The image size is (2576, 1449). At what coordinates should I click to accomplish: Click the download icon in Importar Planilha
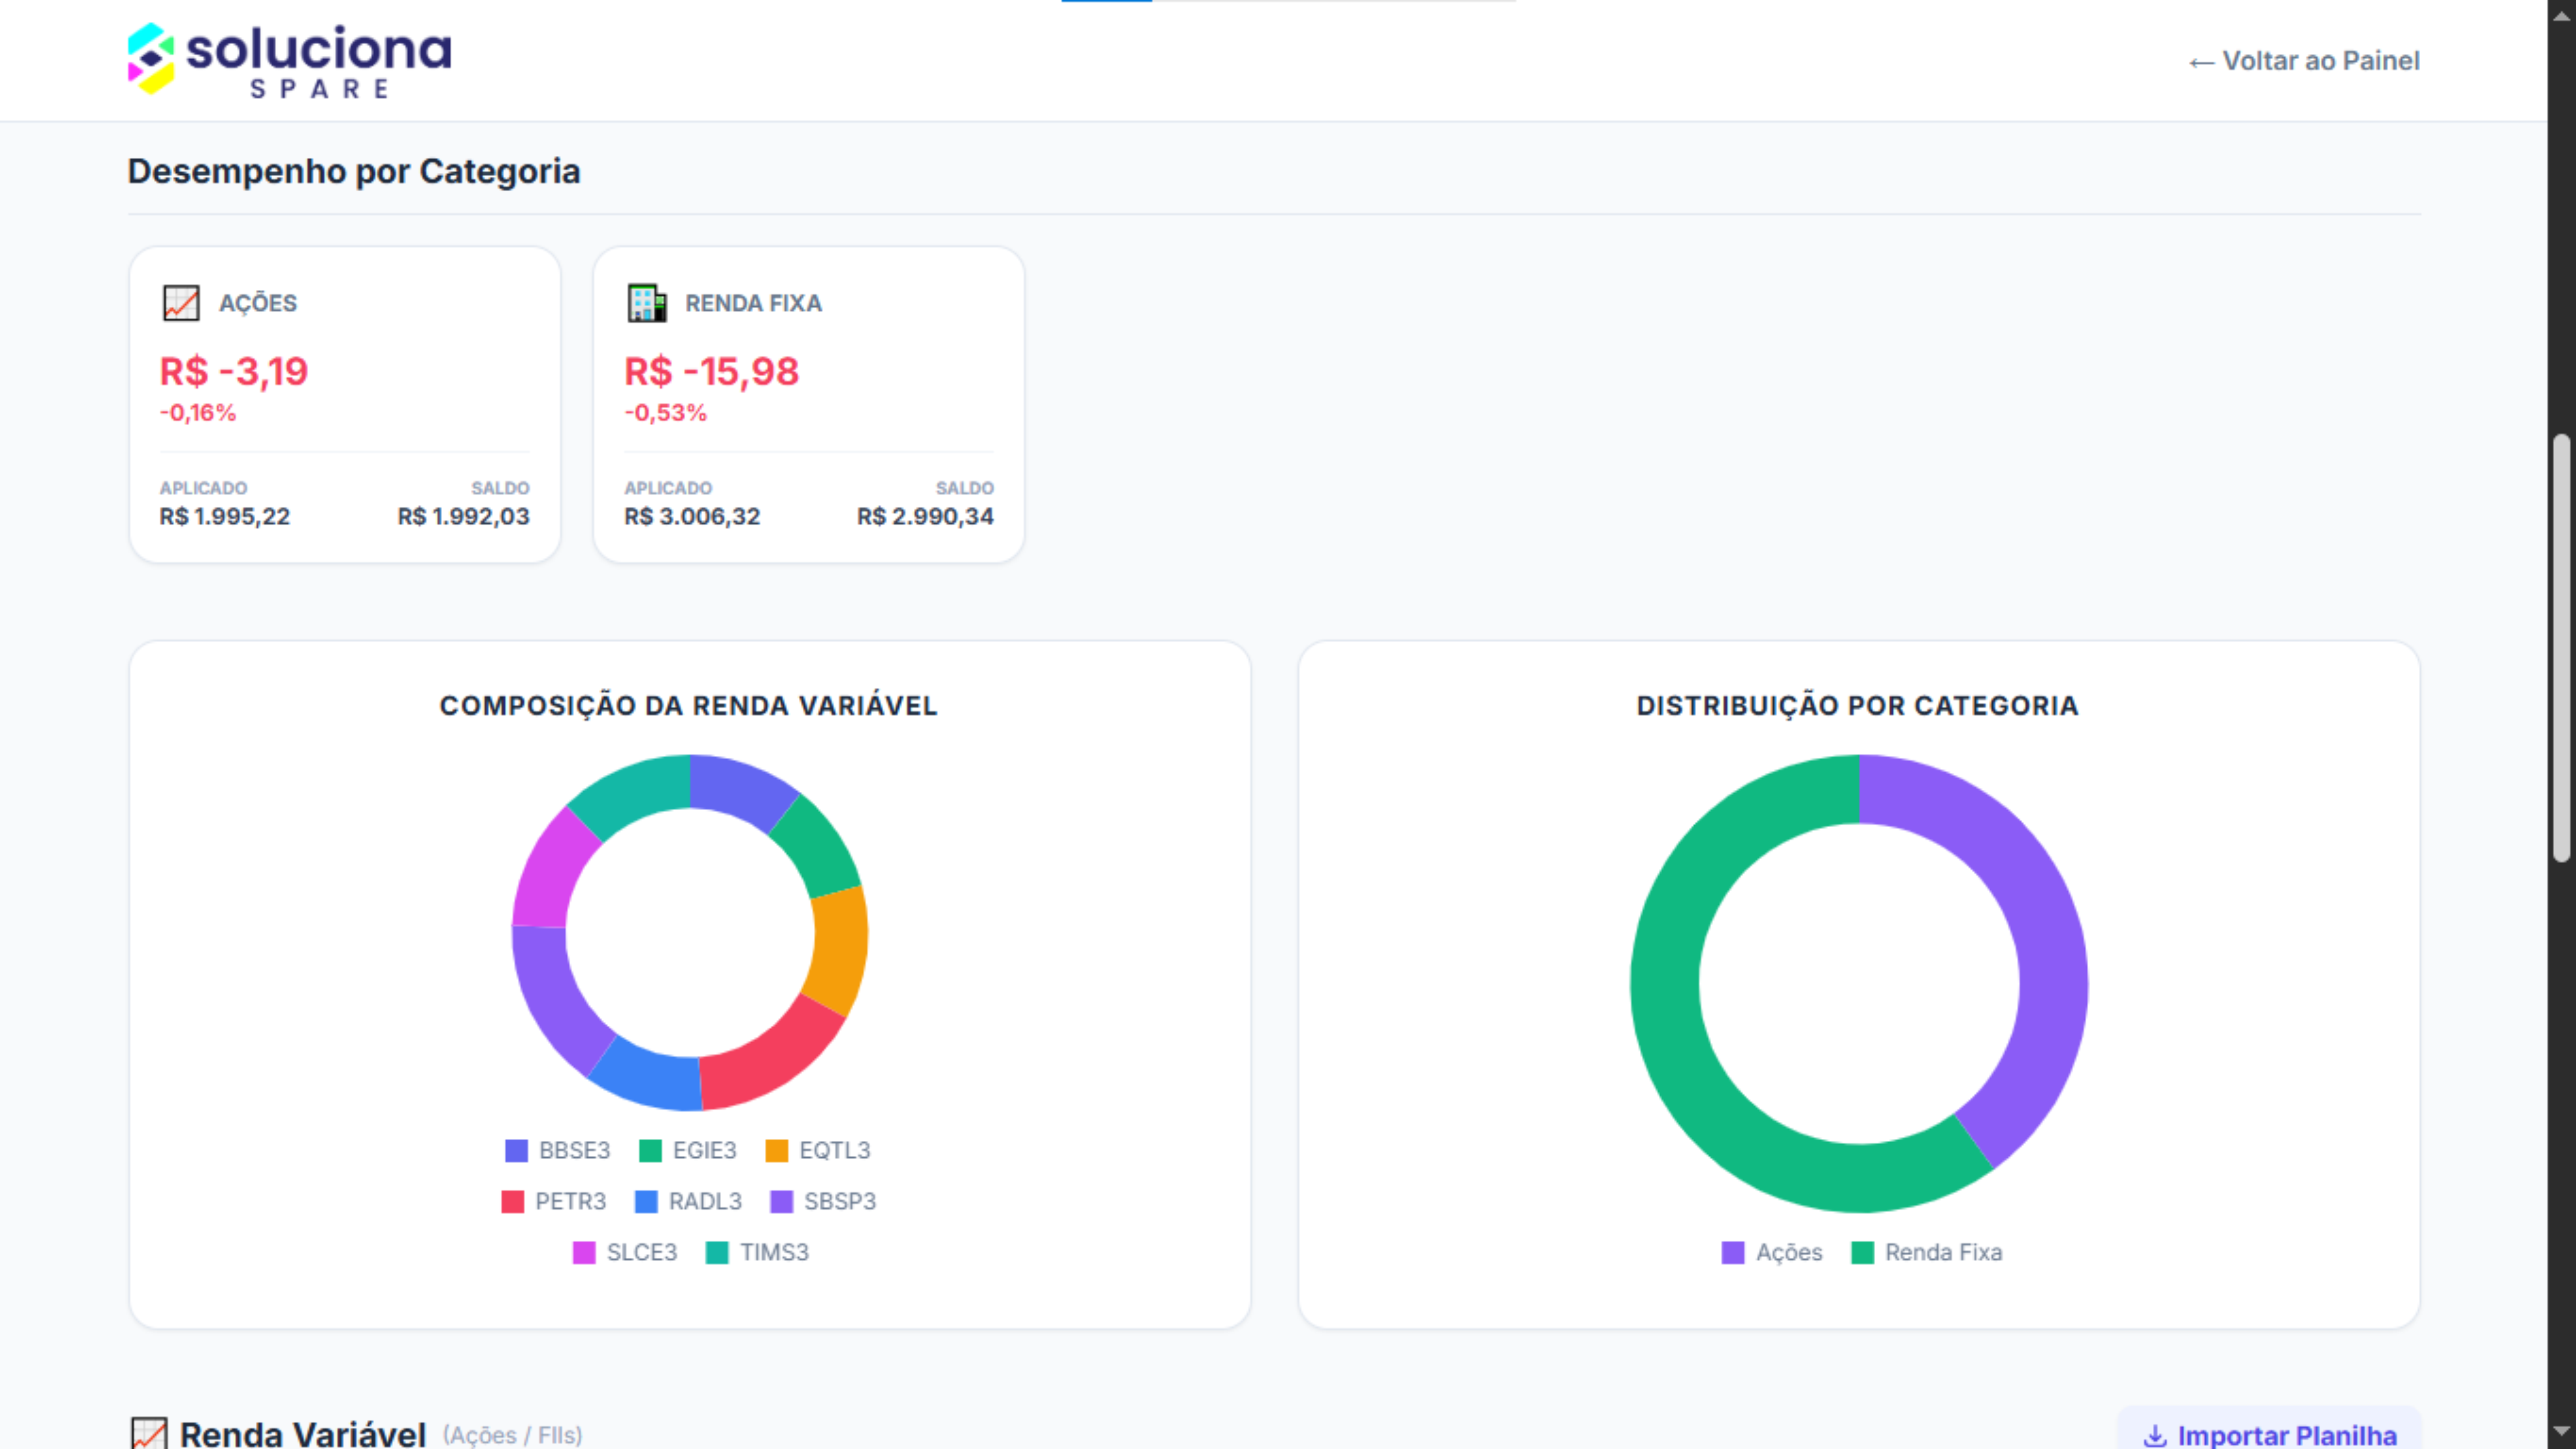click(2155, 1436)
